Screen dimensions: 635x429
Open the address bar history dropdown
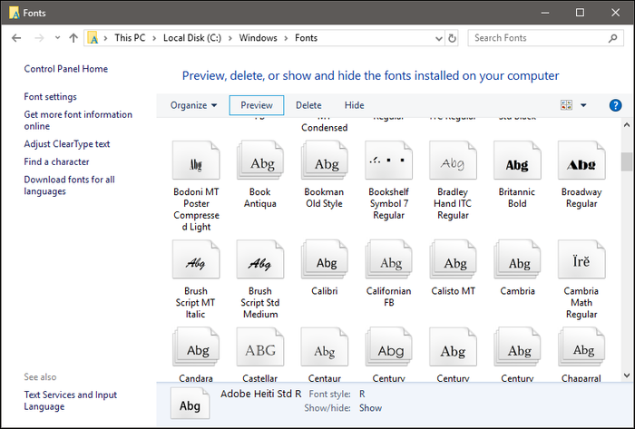[438, 38]
